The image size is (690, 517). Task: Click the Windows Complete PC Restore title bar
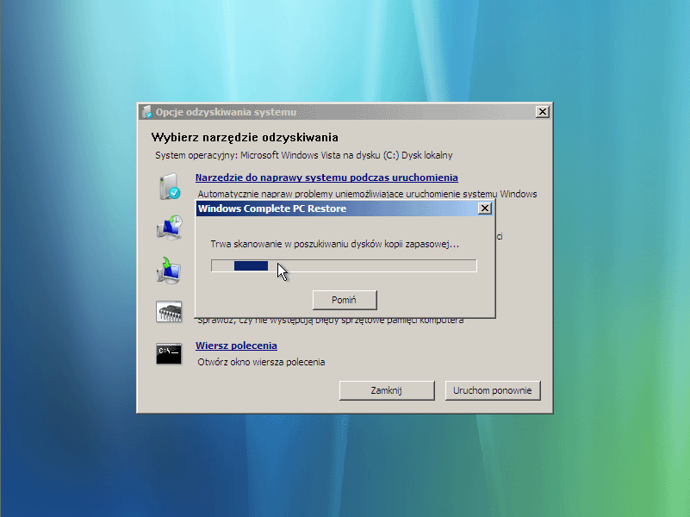[x=345, y=209]
